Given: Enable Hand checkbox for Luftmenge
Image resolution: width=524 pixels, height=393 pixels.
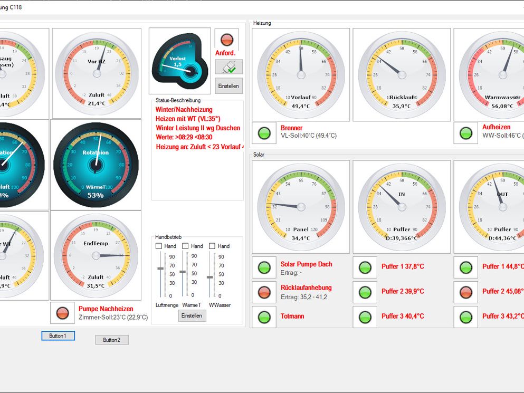Looking at the screenshot, I should (159, 246).
